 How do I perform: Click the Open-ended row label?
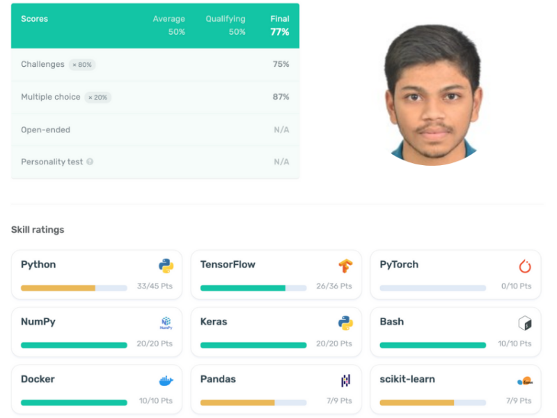pyautogui.click(x=45, y=130)
